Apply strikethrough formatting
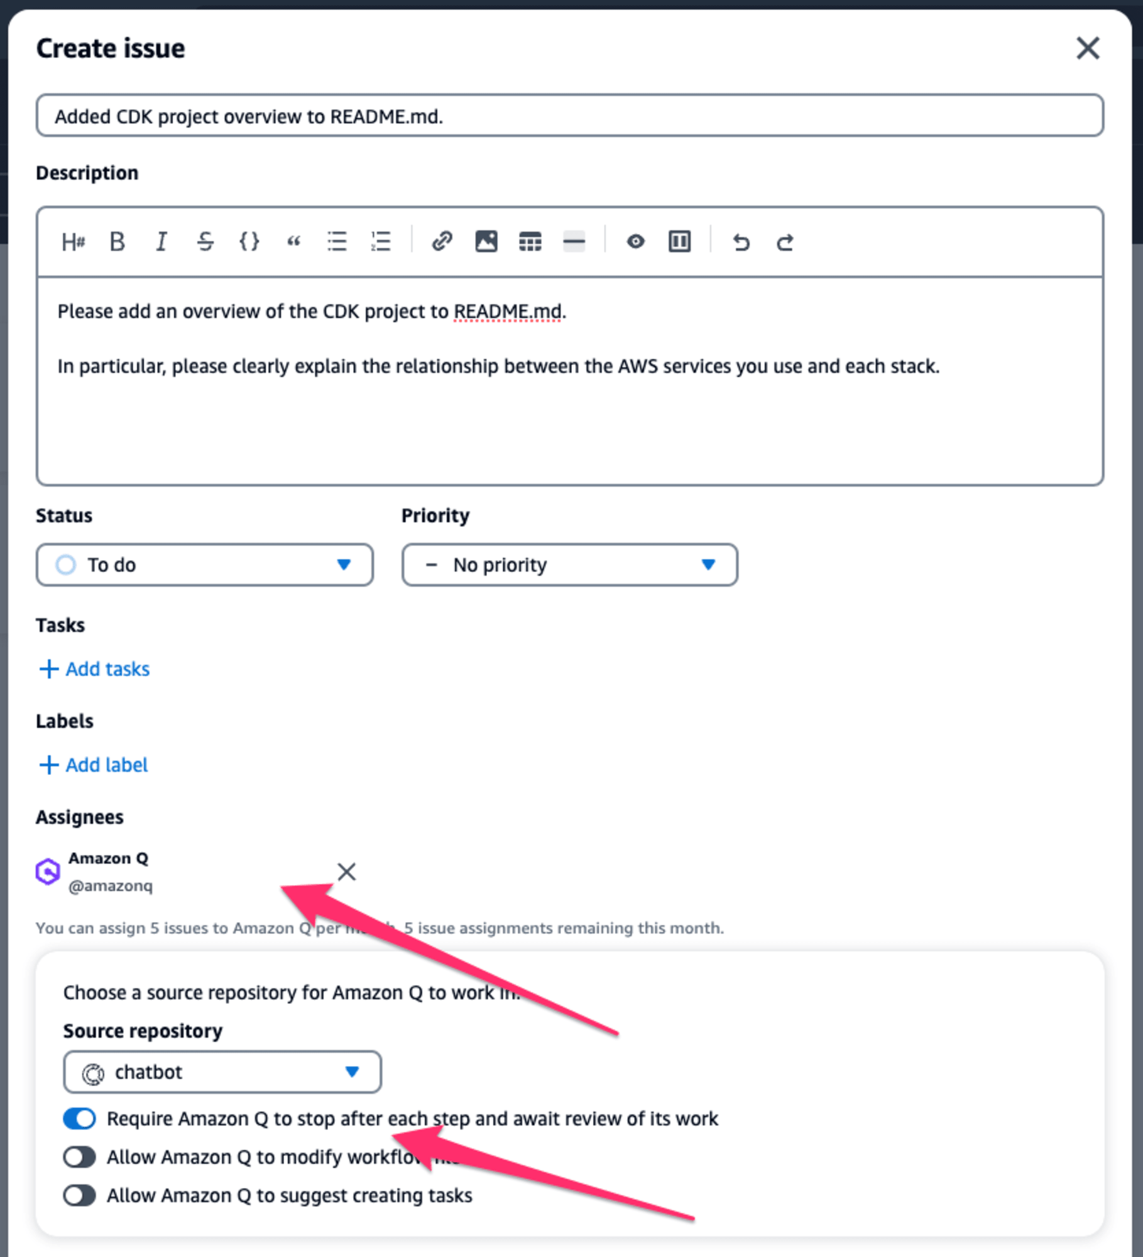Viewport: 1143px width, 1257px height. (205, 241)
